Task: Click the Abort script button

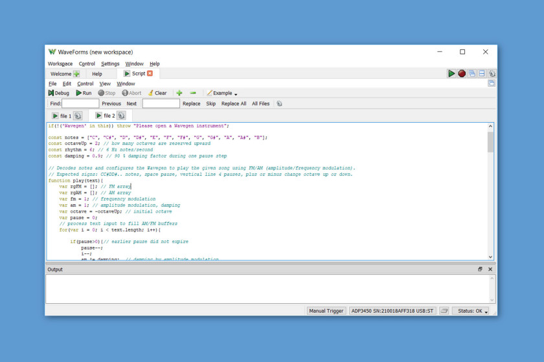Action: (131, 93)
